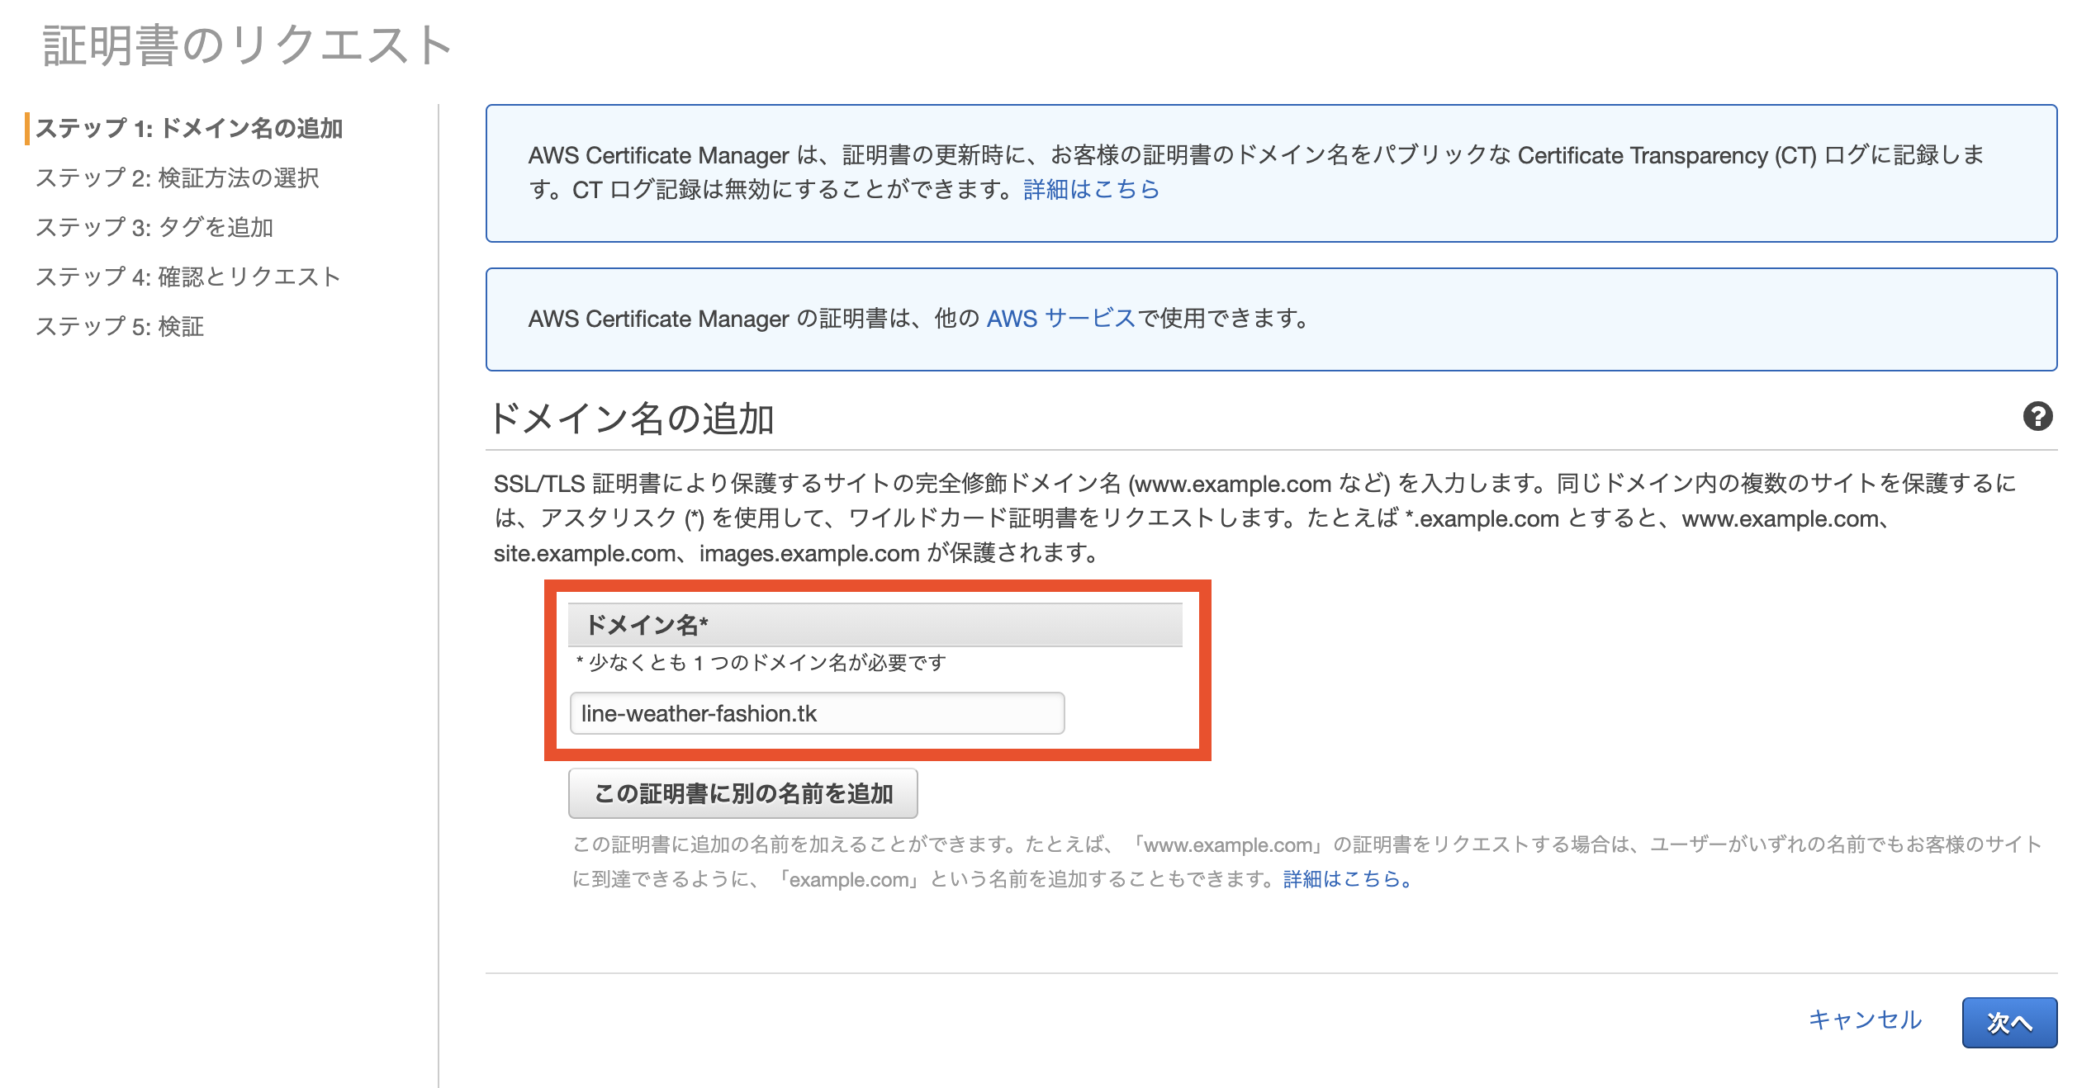This screenshot has height=1088, width=2096.
Task: Place cursor in the line-weather-fashion.tk field
Action: [x=816, y=712]
